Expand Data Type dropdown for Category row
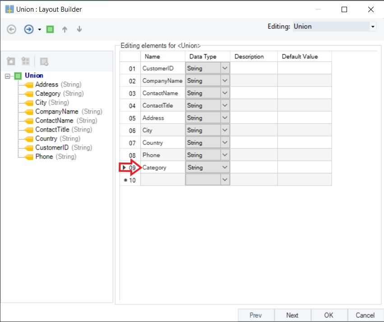Image resolution: width=384 pixels, height=322 pixels. [225, 168]
